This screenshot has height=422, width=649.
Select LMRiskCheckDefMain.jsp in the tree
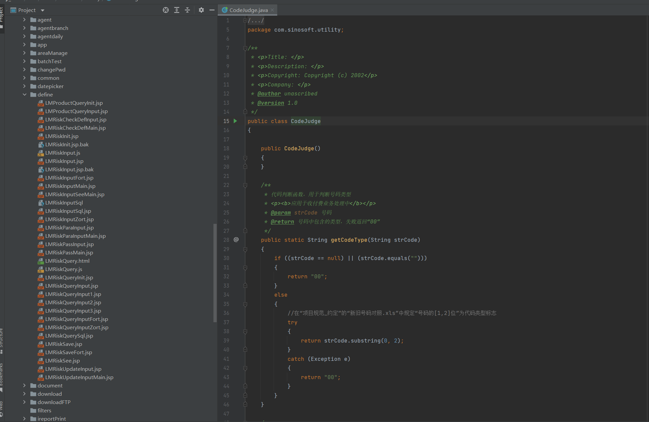(76, 128)
